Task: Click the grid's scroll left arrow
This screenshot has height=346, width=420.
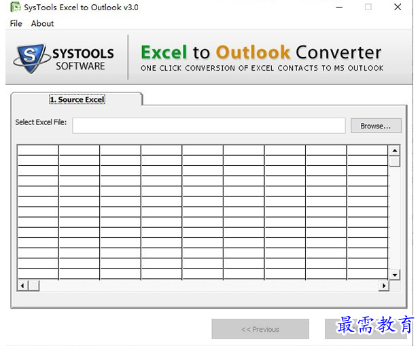Action: click(22, 286)
